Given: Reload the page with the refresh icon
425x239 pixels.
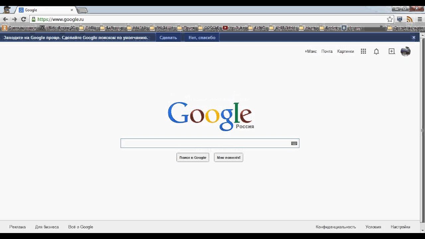Looking at the screenshot, I should coord(23,19).
